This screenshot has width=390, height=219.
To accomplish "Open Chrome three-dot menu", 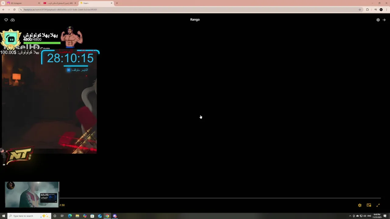I will coord(387,9).
